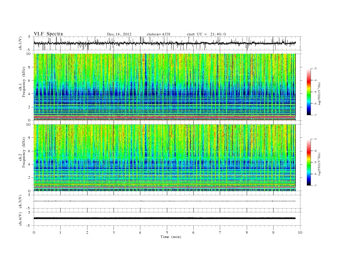Click the 8 kHz tick label of ch.1 spectrogram
The width and height of the screenshot is (338, 261).
pyautogui.click(x=29, y=67)
